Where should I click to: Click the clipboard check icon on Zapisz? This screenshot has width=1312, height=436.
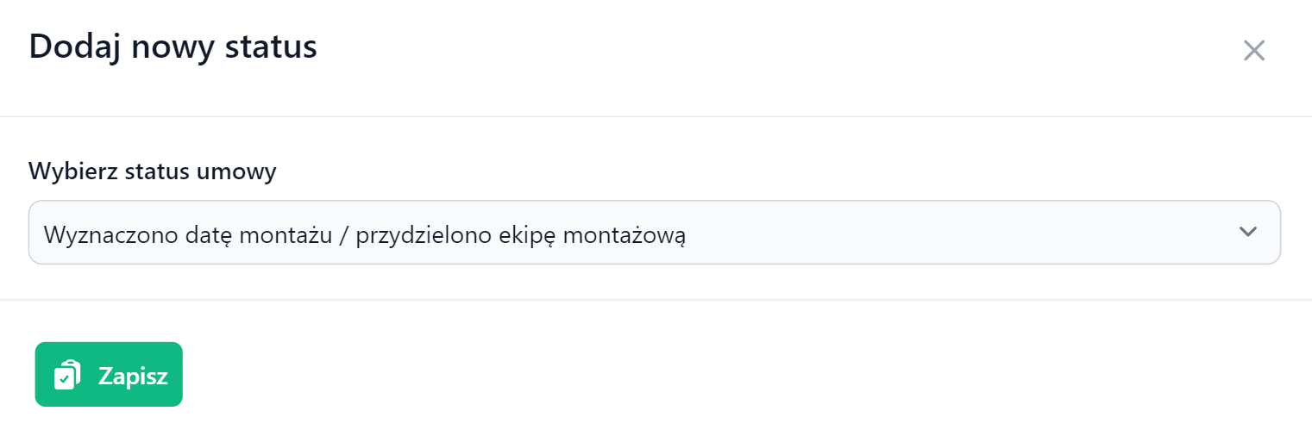tap(67, 375)
